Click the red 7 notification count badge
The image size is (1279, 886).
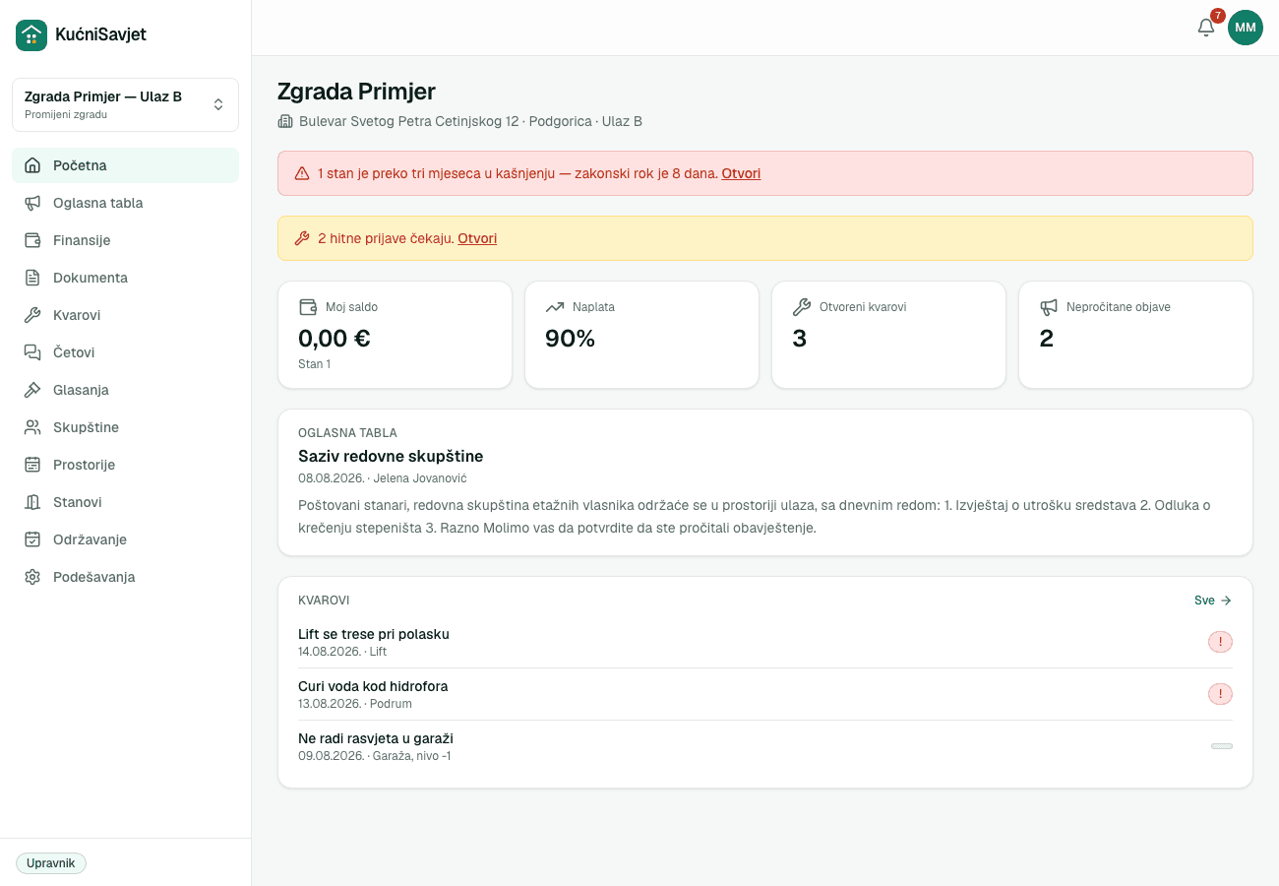click(x=1218, y=16)
